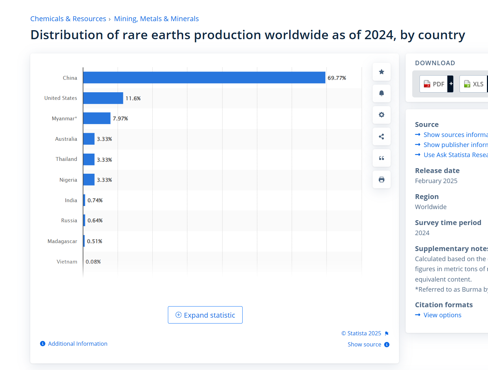
Task: Click the Nigeria bar
Action: coord(89,180)
